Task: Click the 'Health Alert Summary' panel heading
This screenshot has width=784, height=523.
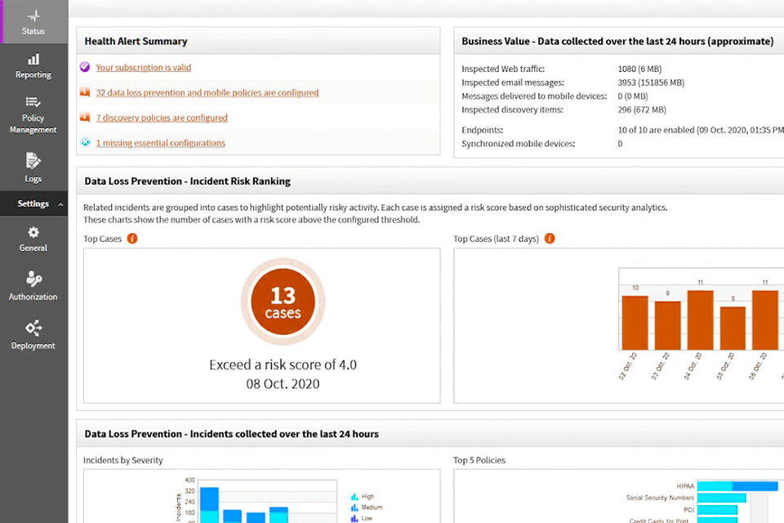Action: [x=136, y=42]
